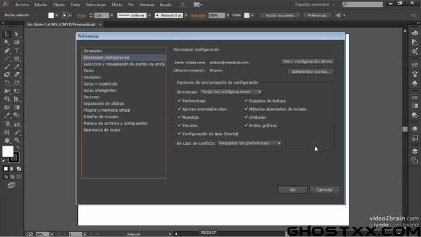The image size is (421, 237).
Task: Select Interfaz de usuario in category list
Action: (100, 117)
